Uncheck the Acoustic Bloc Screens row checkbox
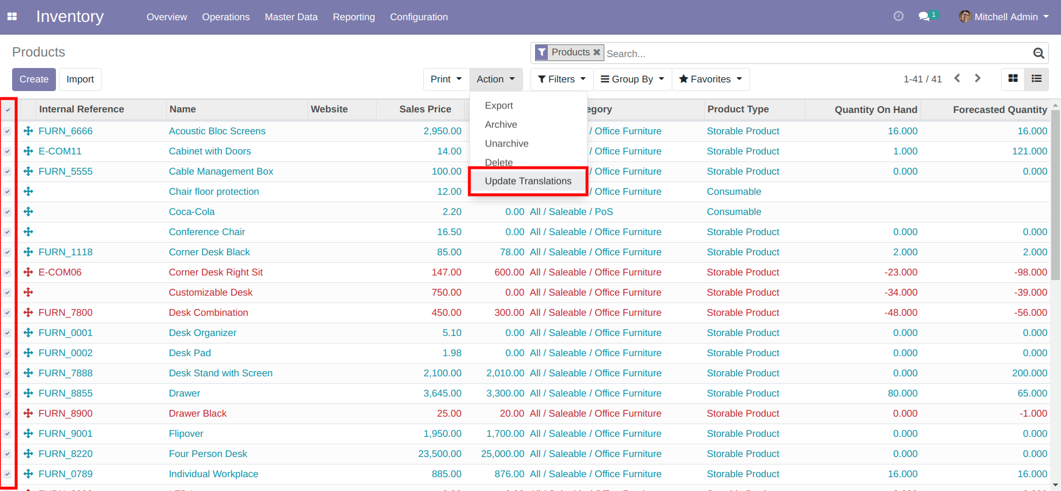Viewport: 1061px width, 491px height. tap(7, 131)
